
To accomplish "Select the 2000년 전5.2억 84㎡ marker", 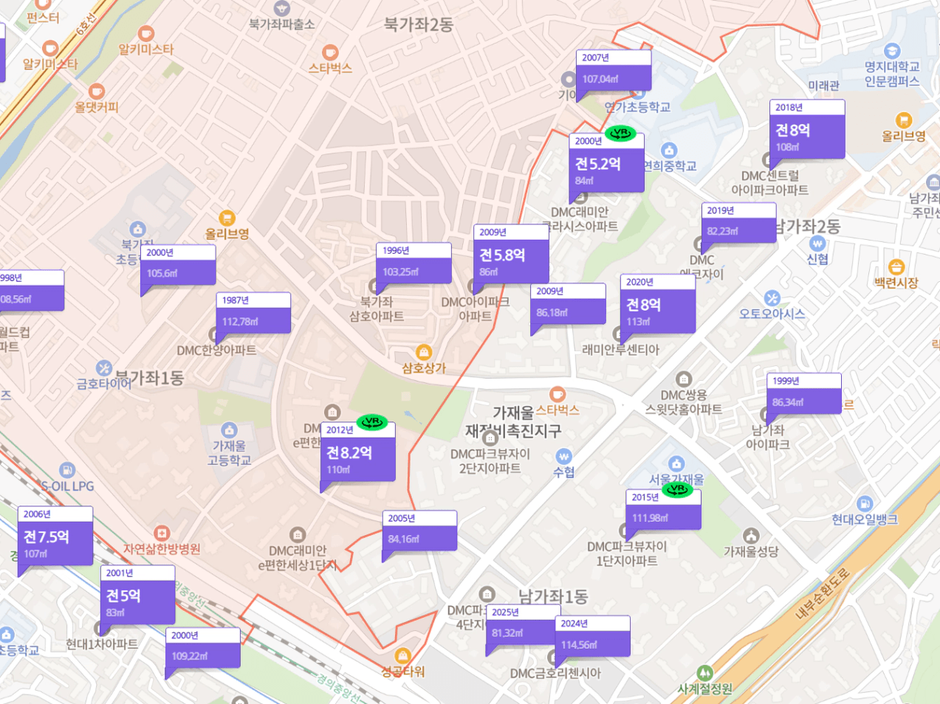I will point(606,163).
